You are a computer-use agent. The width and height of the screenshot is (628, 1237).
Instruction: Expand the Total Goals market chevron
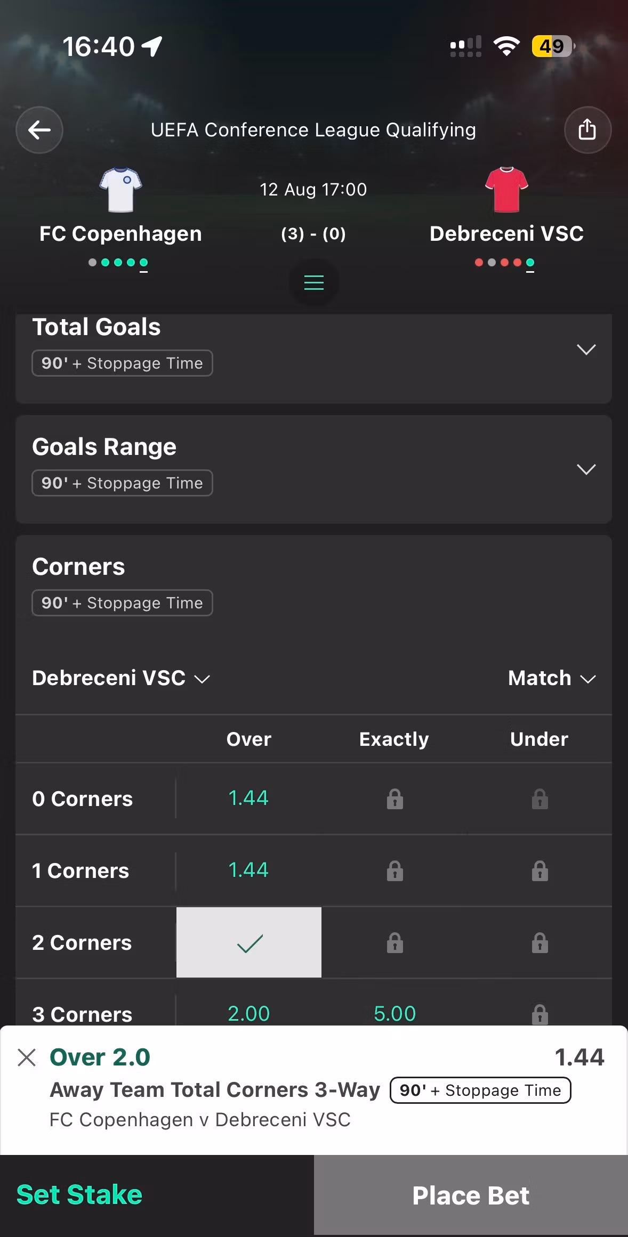coord(586,349)
